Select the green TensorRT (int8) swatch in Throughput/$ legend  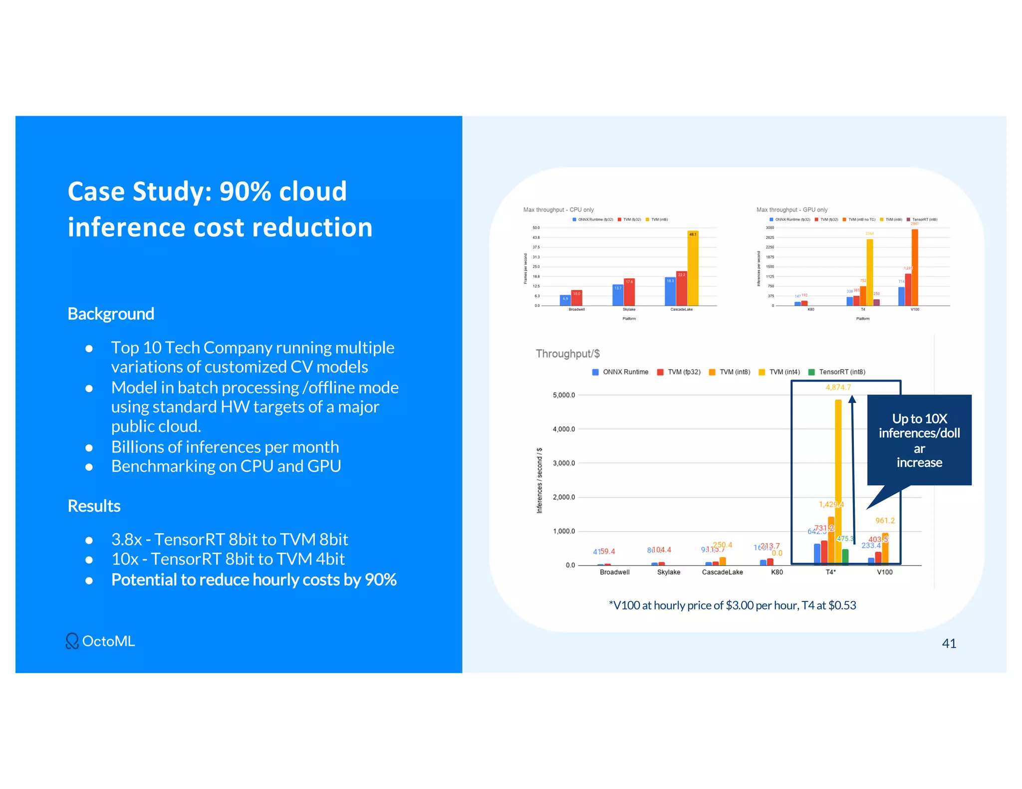pyautogui.click(x=811, y=372)
